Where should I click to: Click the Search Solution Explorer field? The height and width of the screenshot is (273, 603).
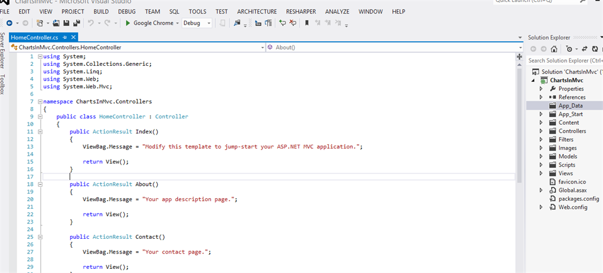[x=565, y=61]
